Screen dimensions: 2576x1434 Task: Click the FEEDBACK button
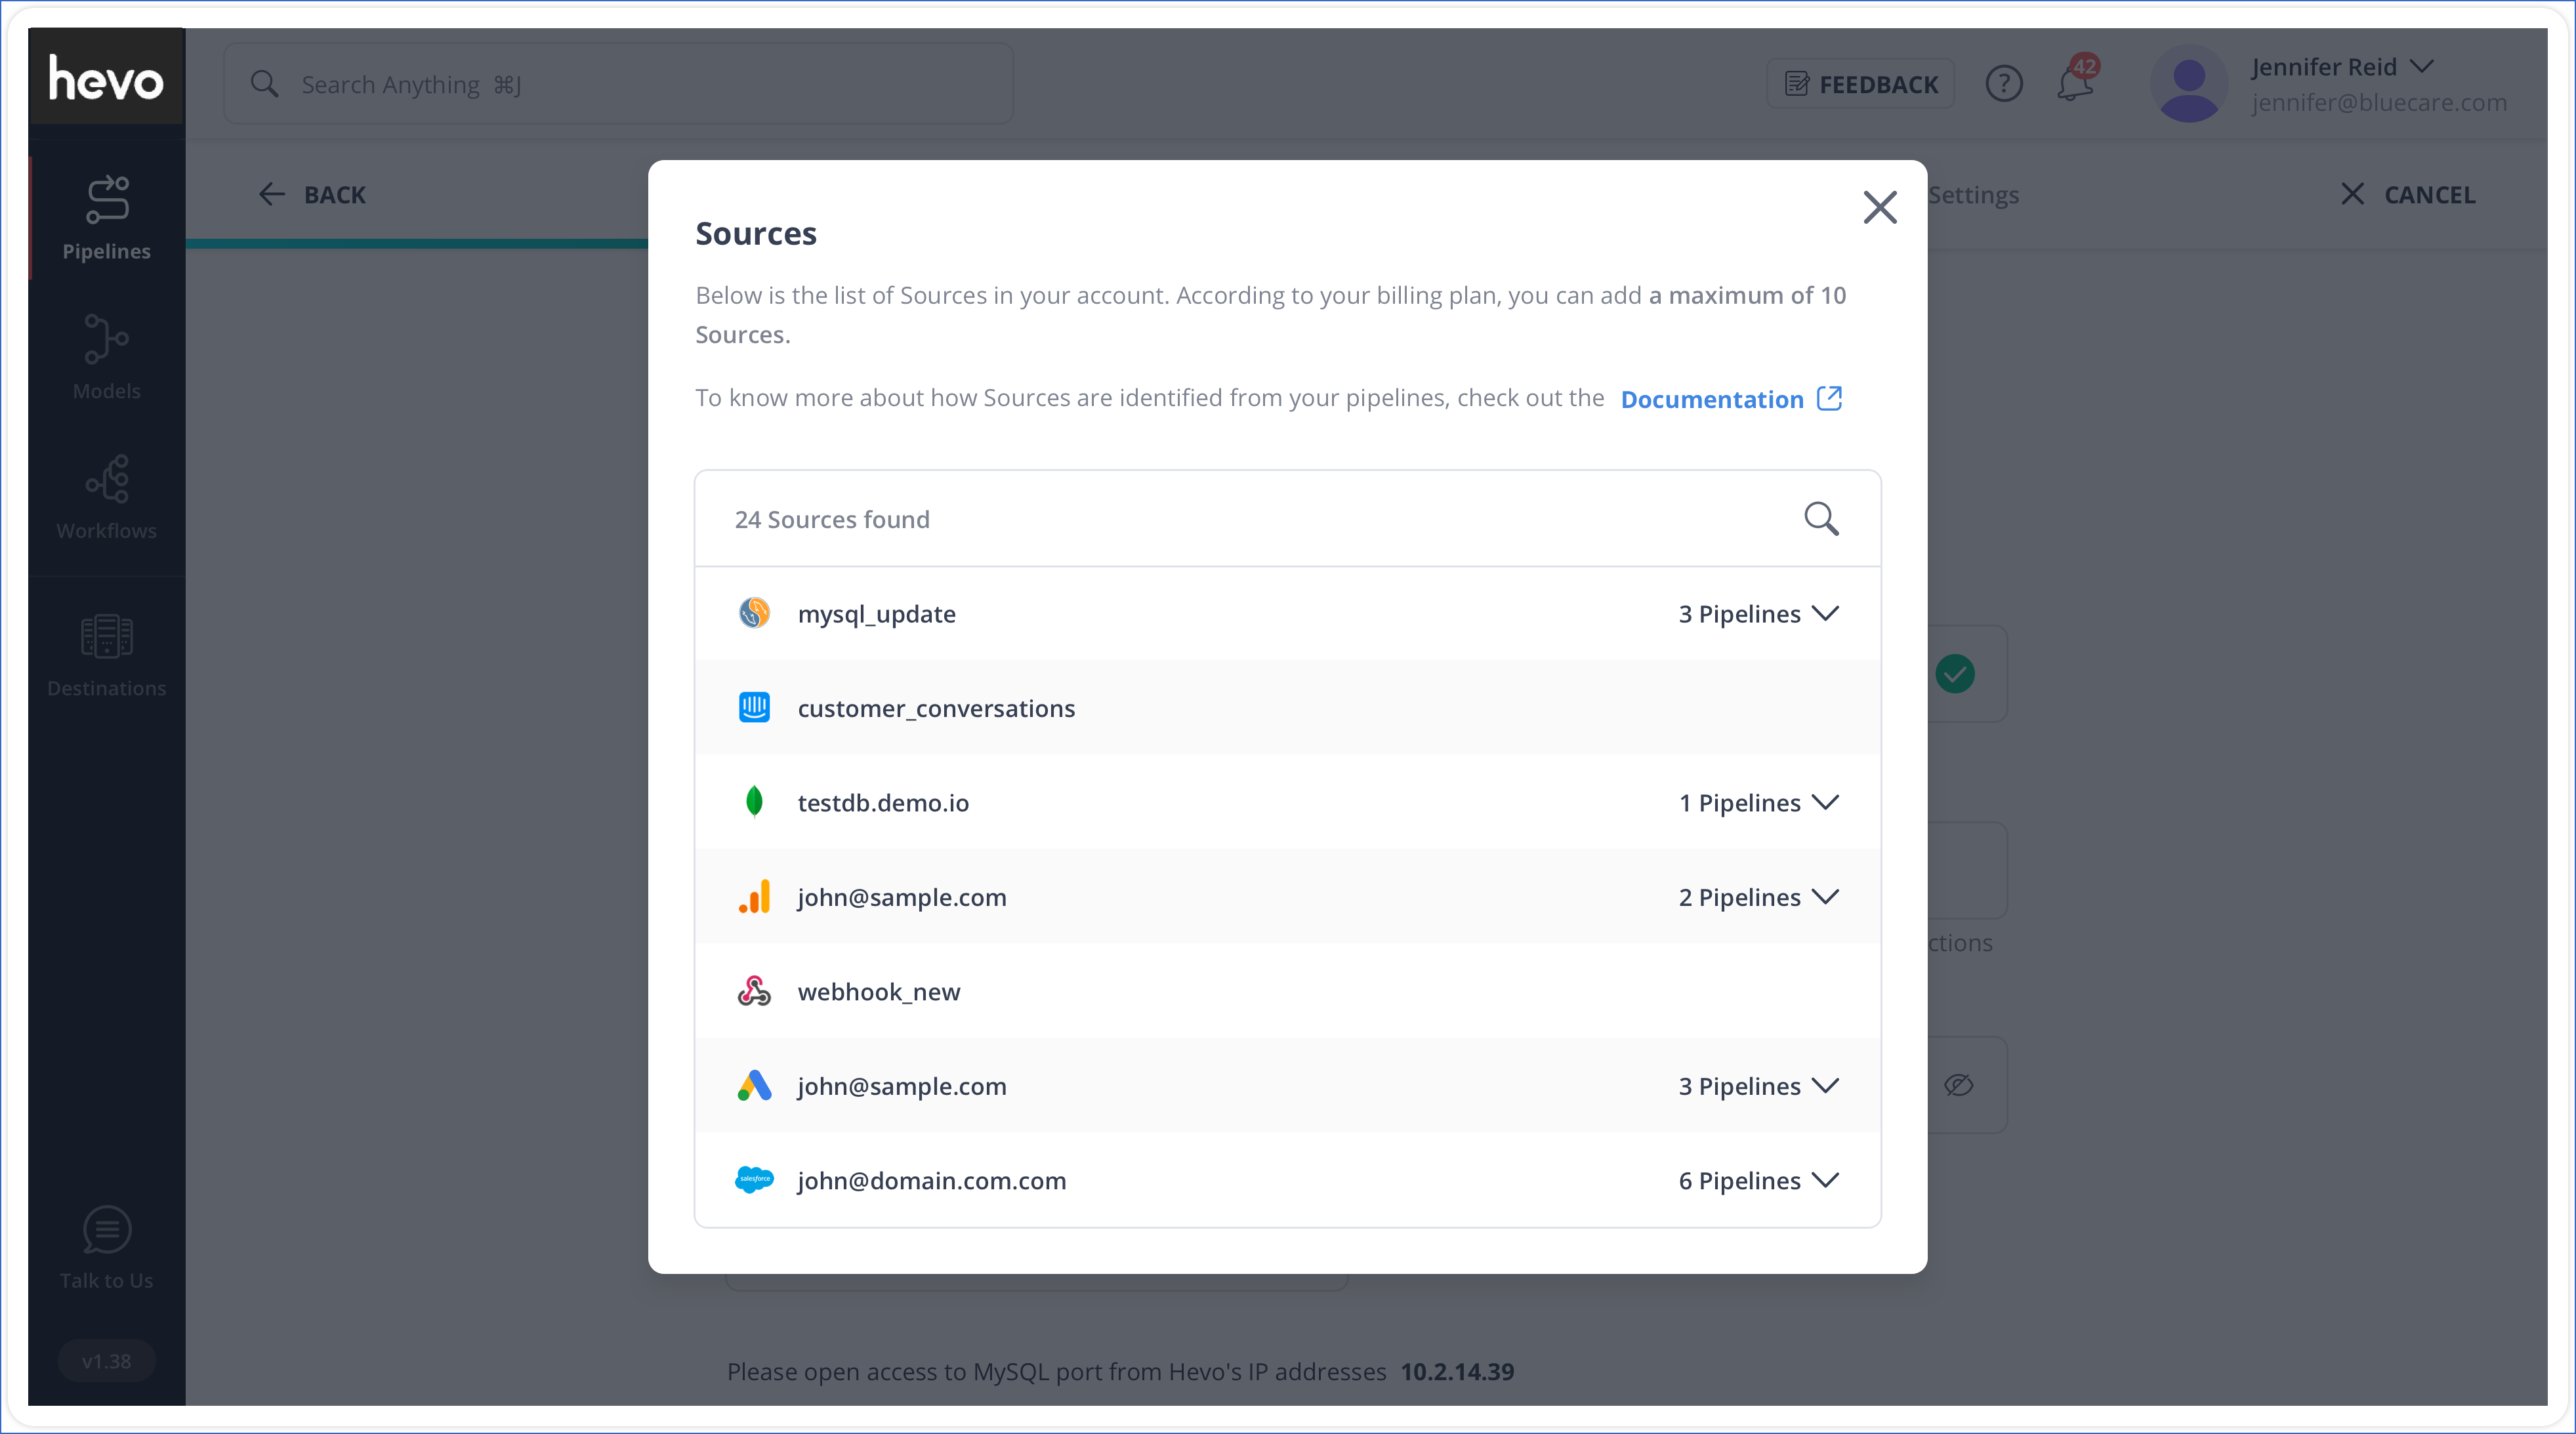point(1860,84)
